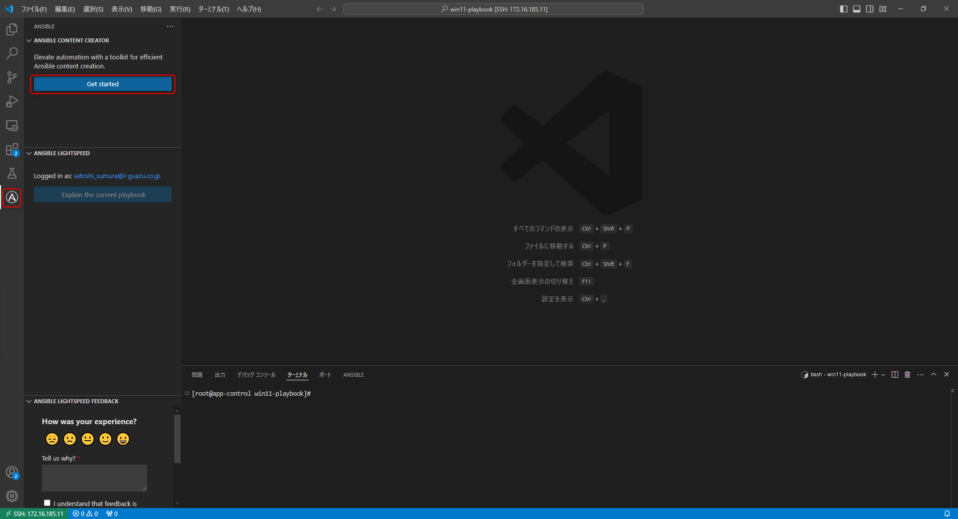This screenshot has height=519, width=958.
Task: Click the VS Code logo in title bar
Action: click(x=9, y=9)
